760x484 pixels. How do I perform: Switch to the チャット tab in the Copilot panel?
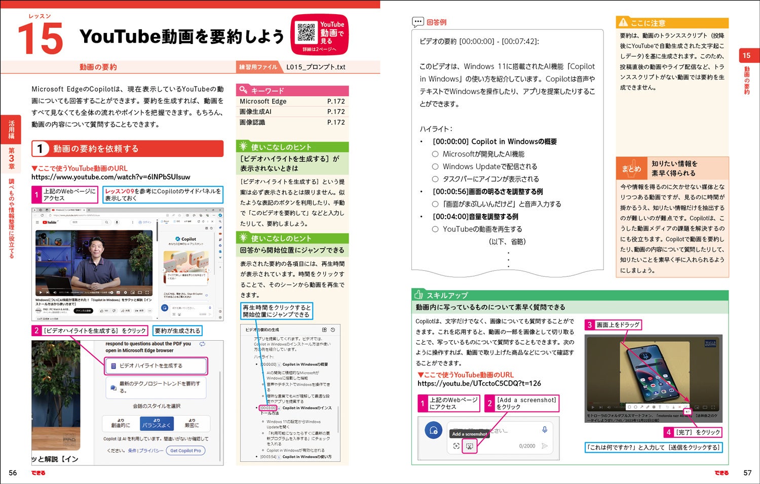click(166, 221)
